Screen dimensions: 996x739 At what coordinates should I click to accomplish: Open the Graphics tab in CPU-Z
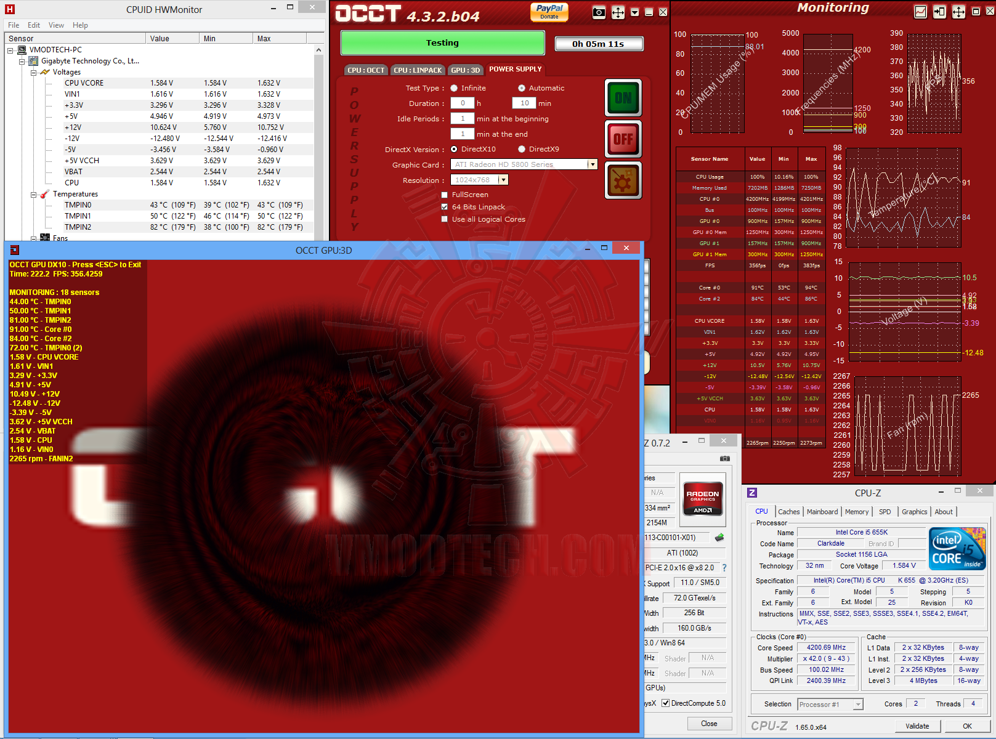(x=914, y=512)
